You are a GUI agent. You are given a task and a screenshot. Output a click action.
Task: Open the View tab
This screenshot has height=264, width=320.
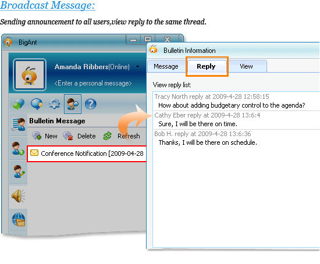246,66
